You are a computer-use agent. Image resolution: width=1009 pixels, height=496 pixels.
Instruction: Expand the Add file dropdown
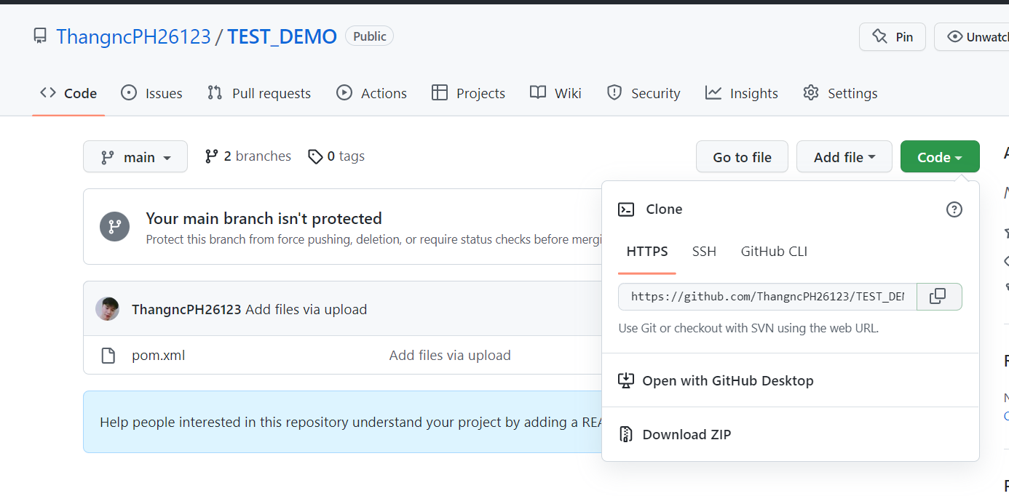(x=844, y=156)
